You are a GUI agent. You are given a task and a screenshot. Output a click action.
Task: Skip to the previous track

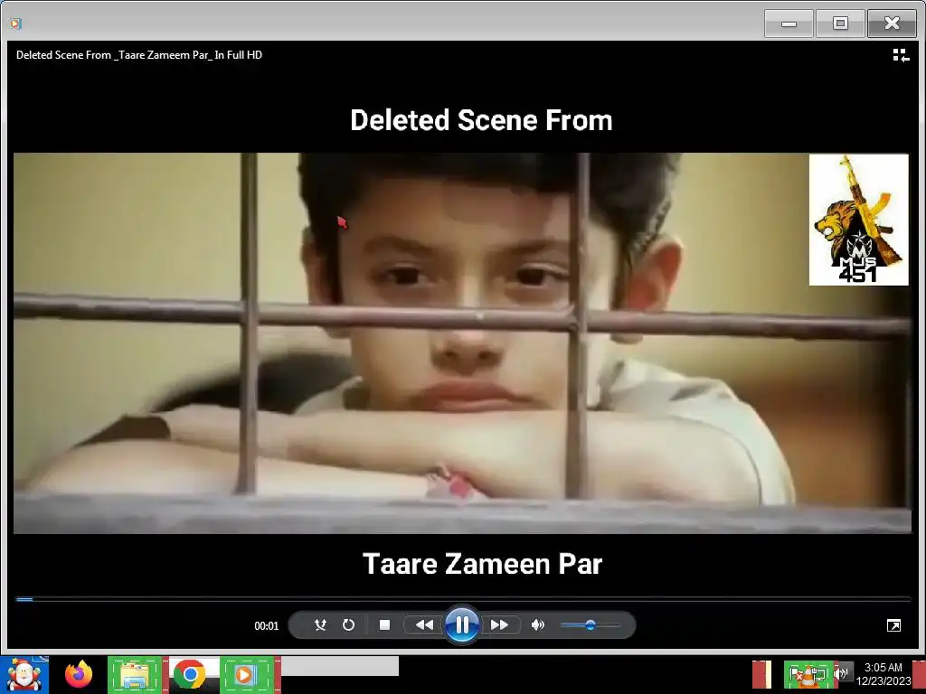click(x=424, y=625)
